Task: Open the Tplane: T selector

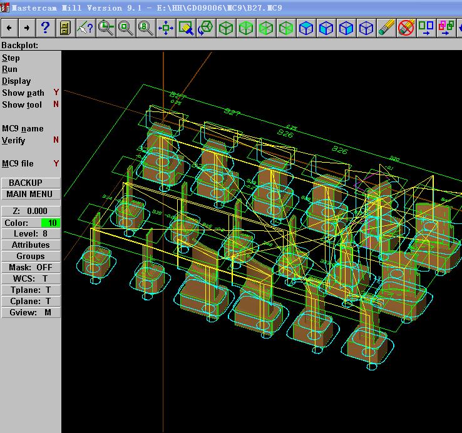Action: [x=31, y=290]
